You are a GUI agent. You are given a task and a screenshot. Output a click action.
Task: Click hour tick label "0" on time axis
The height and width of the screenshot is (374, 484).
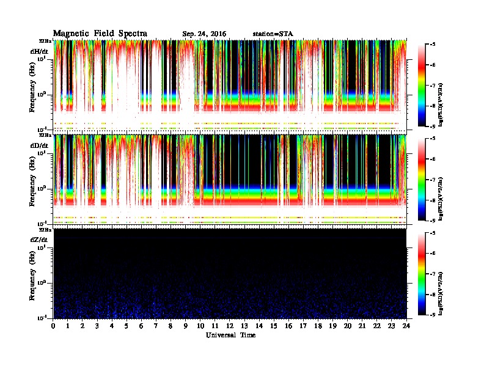(53, 326)
